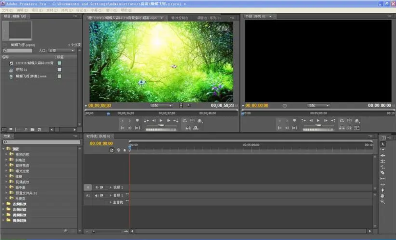Collapse the 预置 folder in Effects

pyautogui.click(x=4, y=149)
